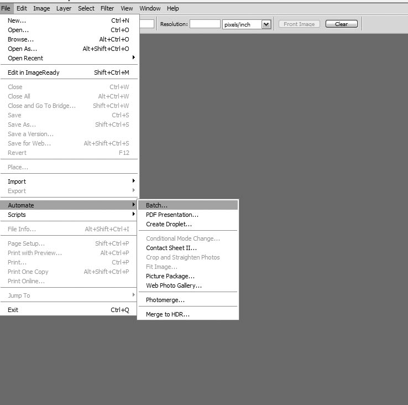Open the Filter menu
Viewport: 408px width, 405px height.
pos(107,8)
